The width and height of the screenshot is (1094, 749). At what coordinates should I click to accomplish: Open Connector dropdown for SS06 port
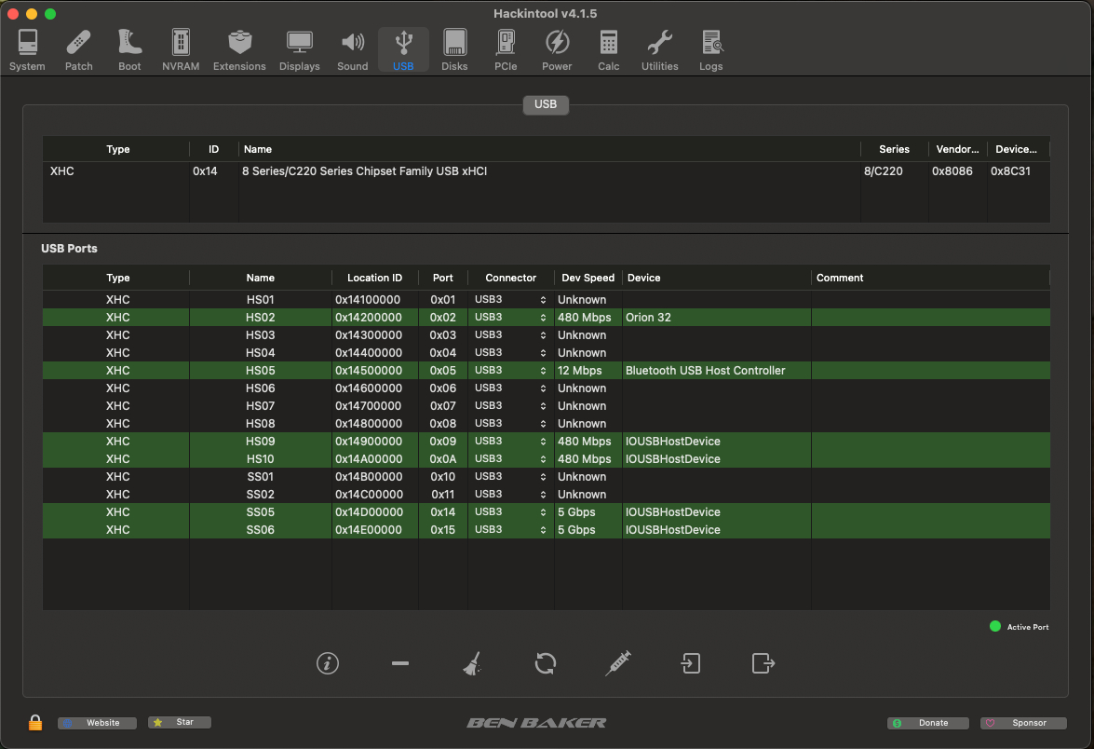(x=510, y=530)
